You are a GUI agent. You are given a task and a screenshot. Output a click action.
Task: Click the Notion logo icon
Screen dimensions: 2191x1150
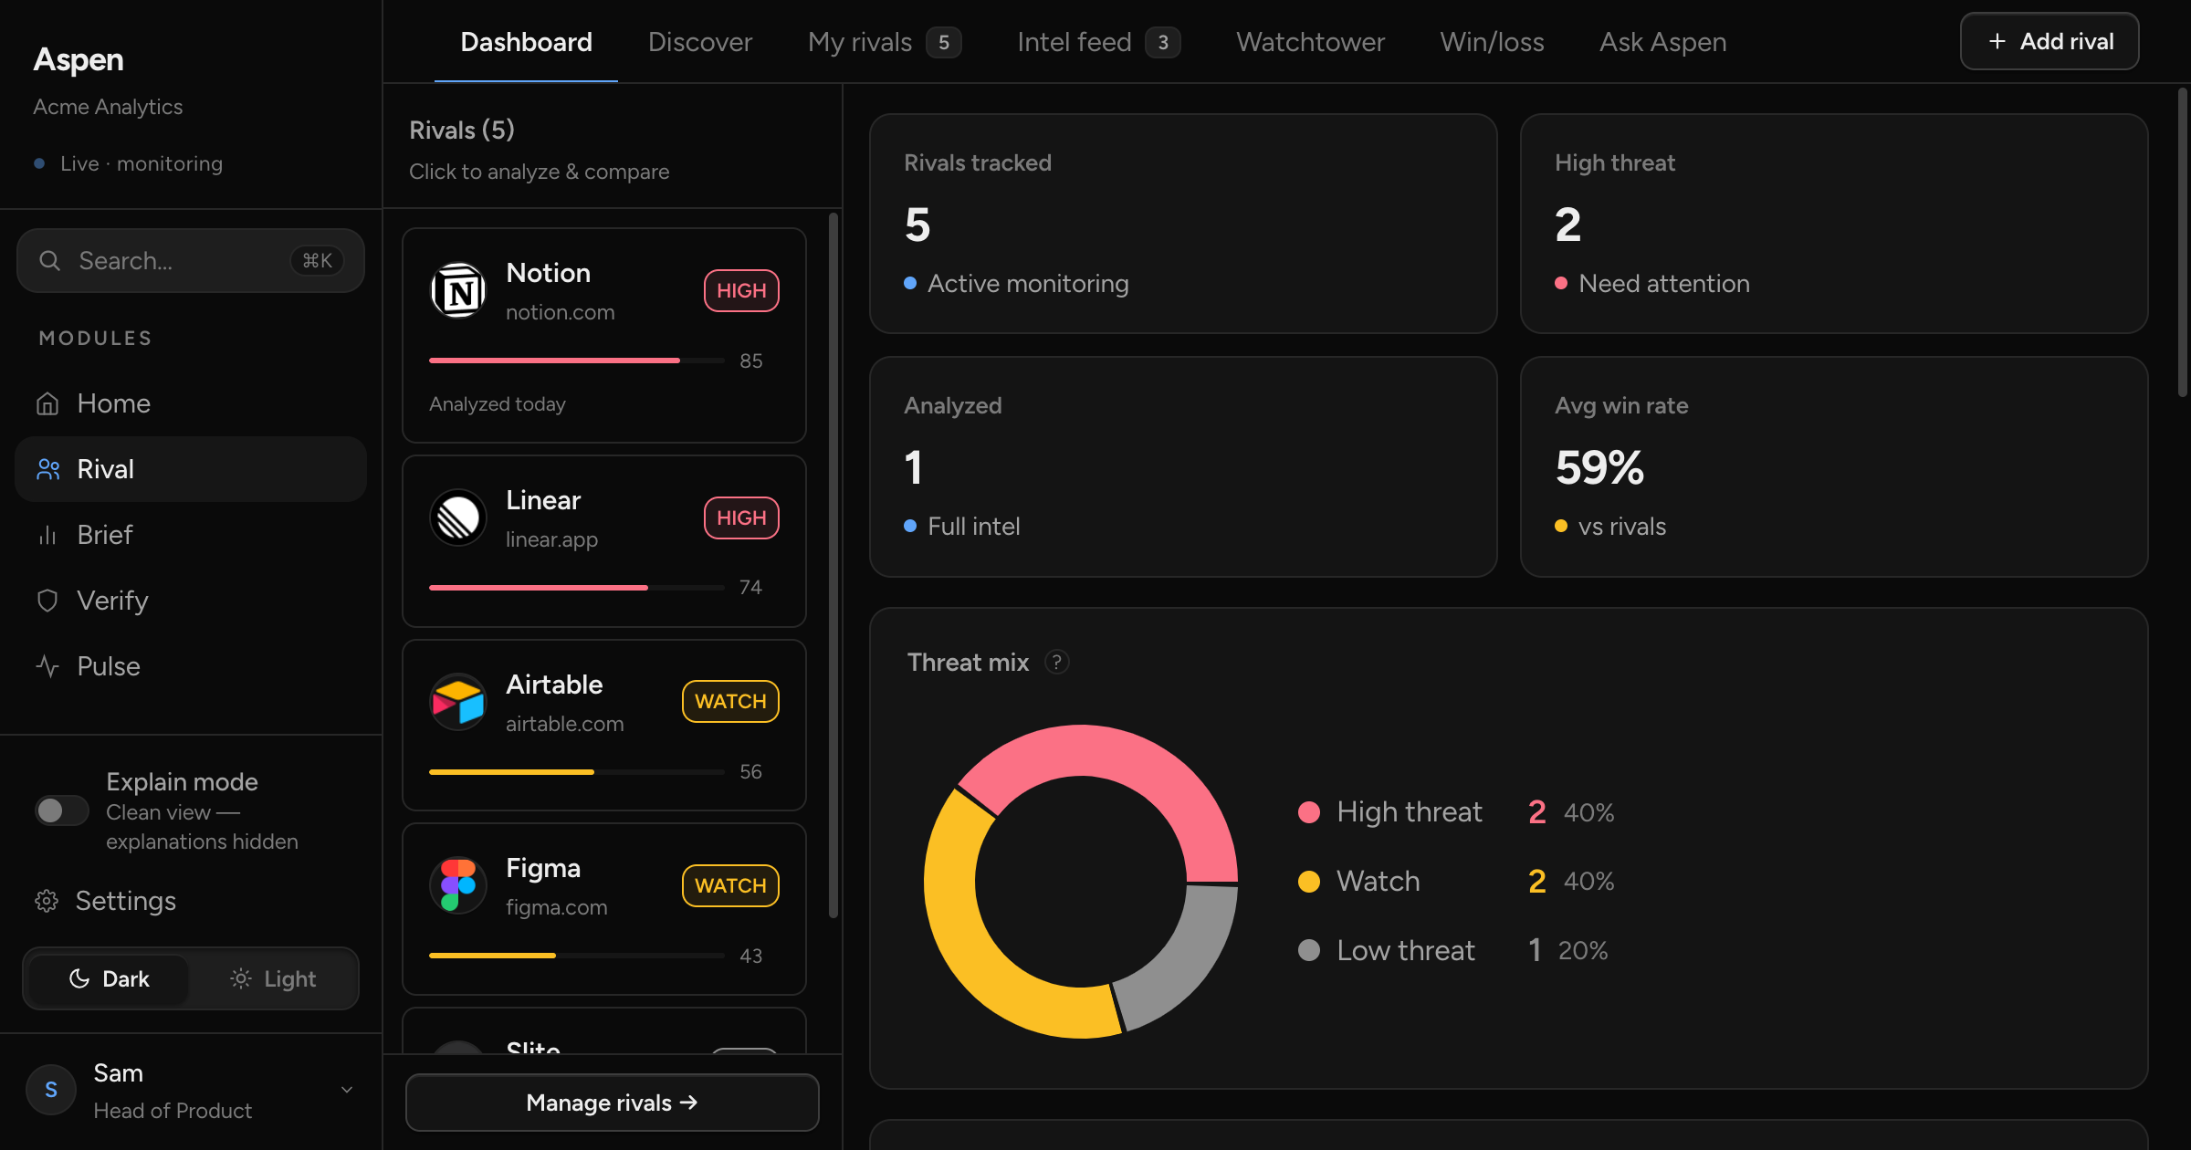[x=458, y=291]
